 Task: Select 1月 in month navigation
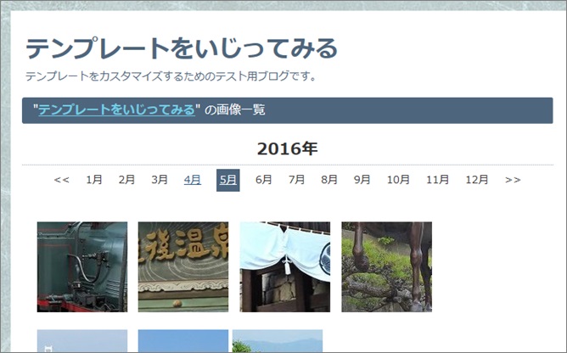(94, 180)
